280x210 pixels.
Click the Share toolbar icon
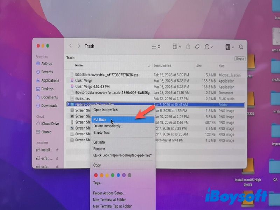188,47
